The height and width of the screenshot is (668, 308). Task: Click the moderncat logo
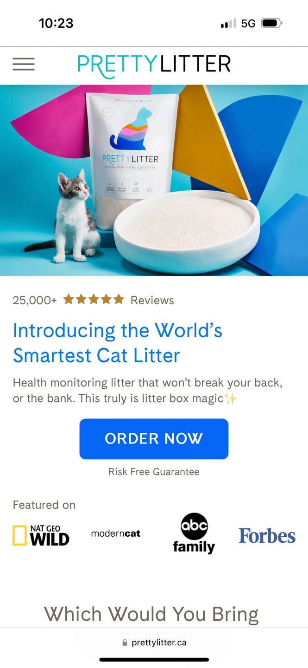click(116, 533)
